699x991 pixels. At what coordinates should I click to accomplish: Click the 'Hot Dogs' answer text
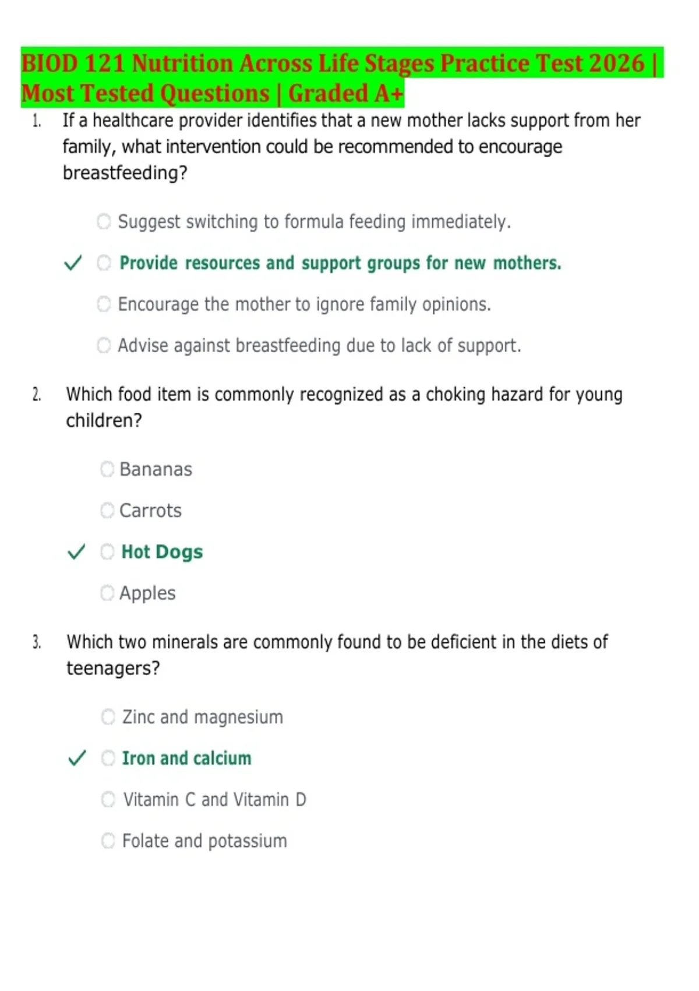pyautogui.click(x=162, y=552)
